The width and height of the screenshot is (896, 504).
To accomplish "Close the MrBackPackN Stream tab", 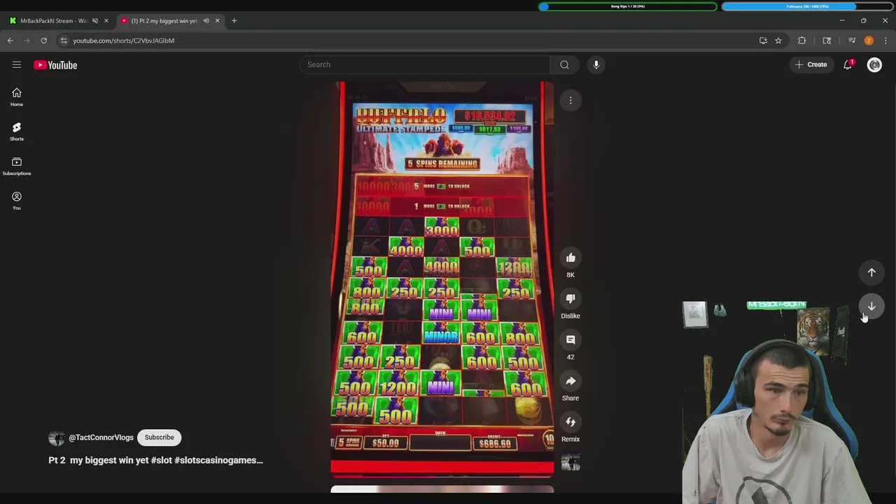I will coord(106,21).
